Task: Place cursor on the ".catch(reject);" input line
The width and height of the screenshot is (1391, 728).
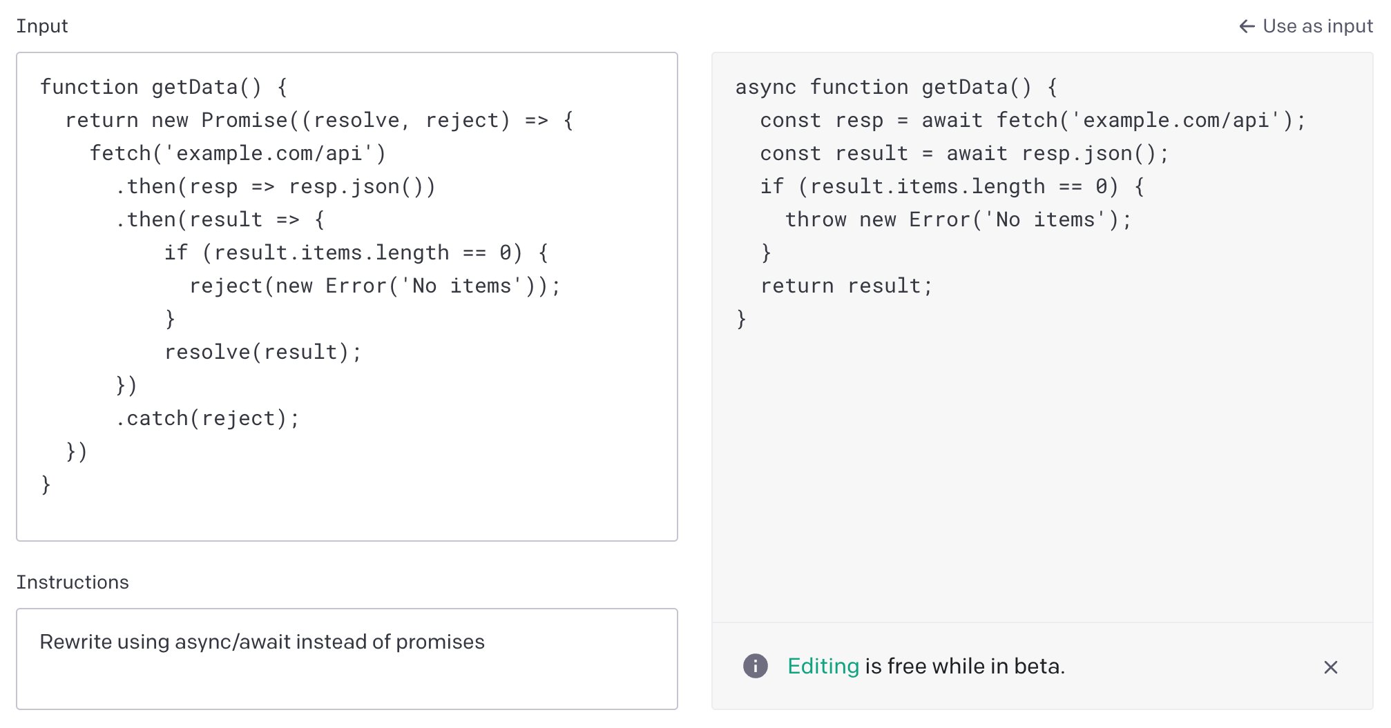Action: (x=207, y=419)
